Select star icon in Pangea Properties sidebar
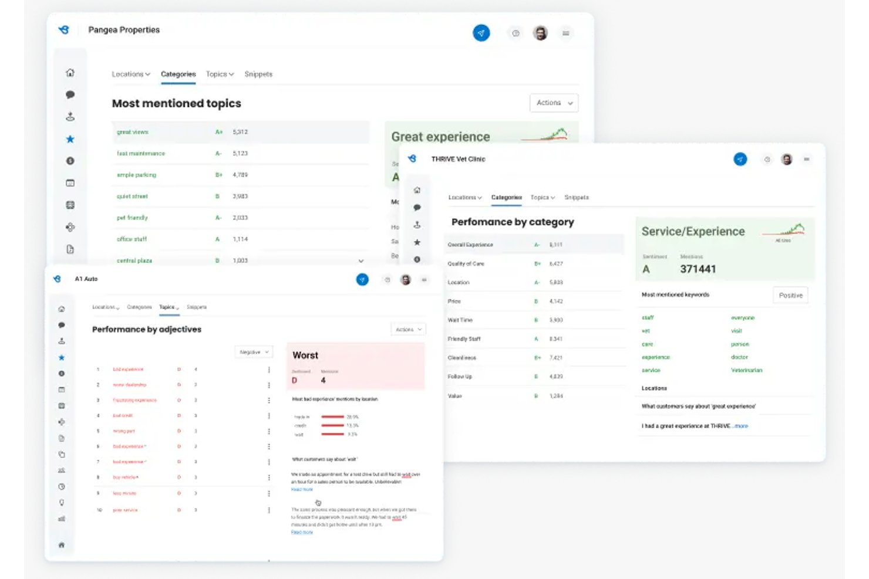This screenshot has width=869, height=579. point(70,139)
